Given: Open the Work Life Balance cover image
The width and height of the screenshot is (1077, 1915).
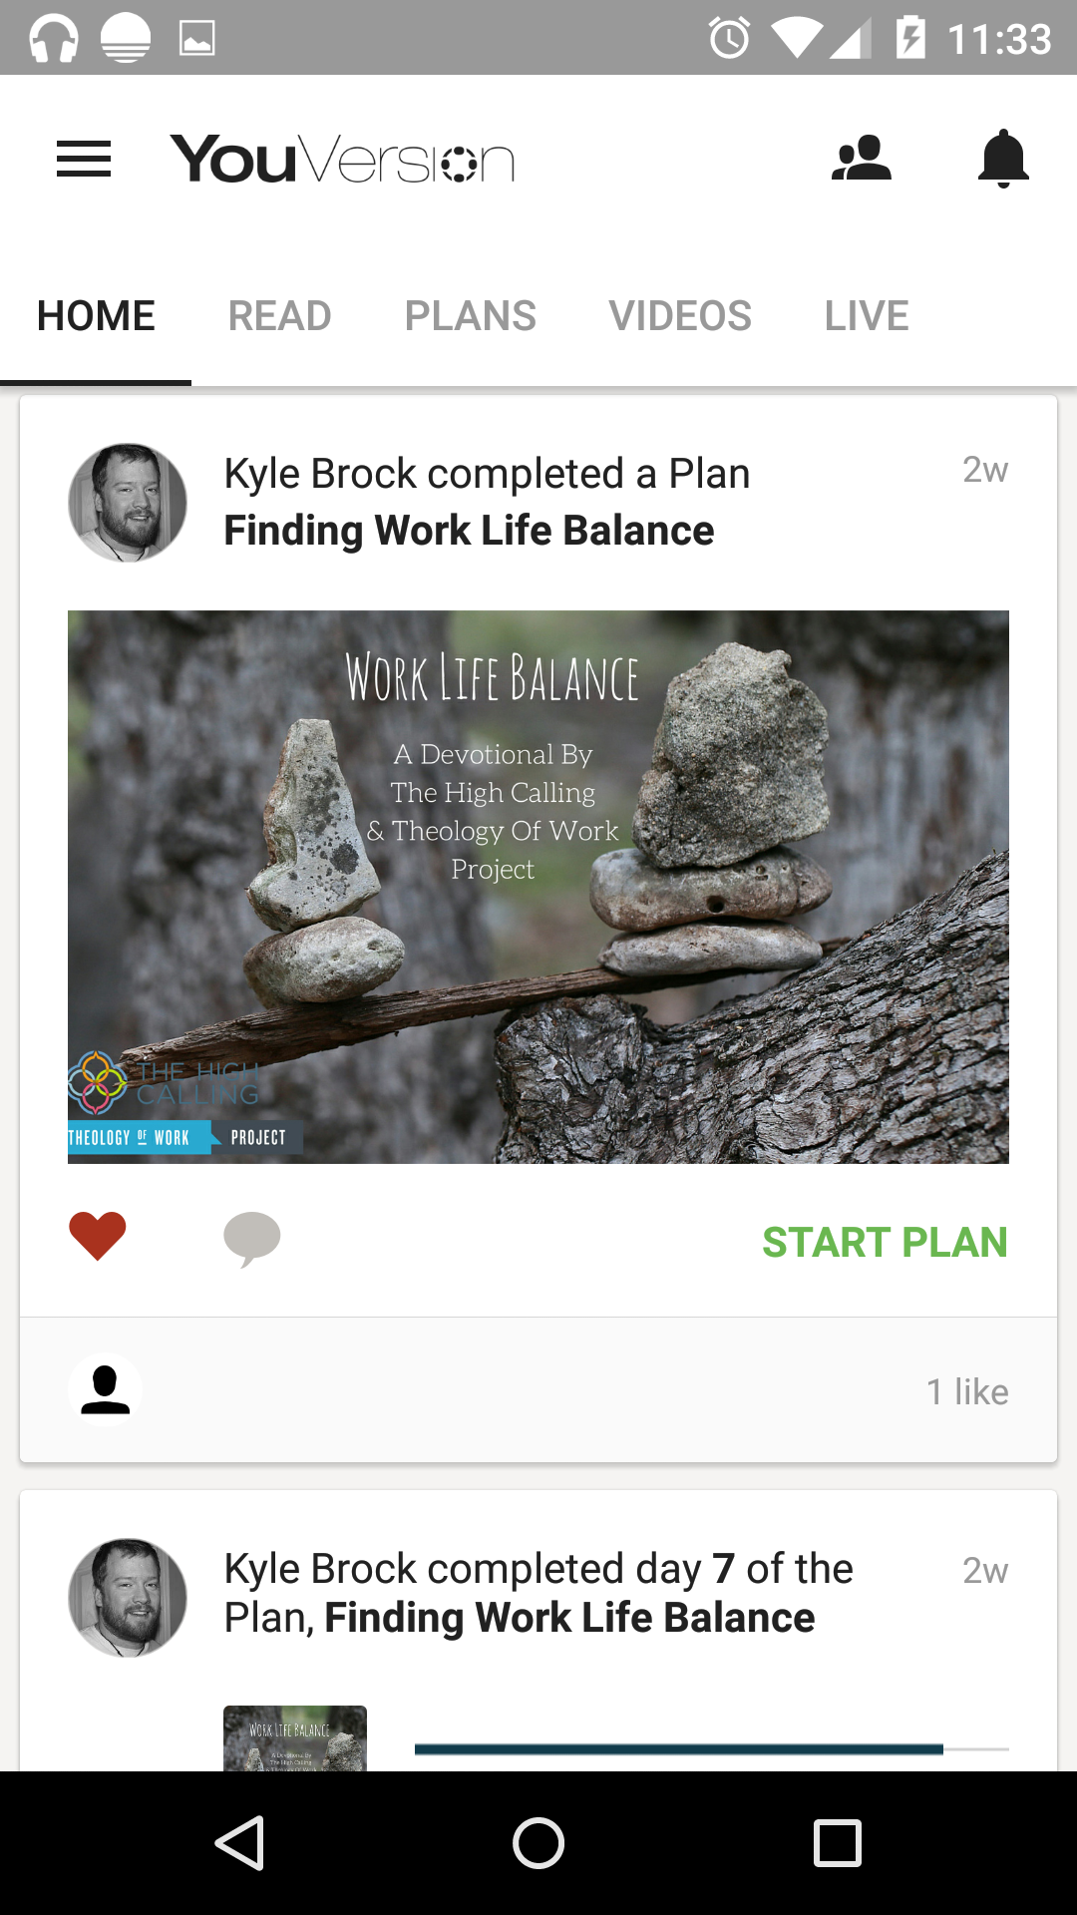Looking at the screenshot, I should pos(538,887).
